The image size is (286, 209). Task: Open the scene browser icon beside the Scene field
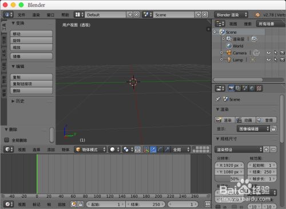(148, 15)
